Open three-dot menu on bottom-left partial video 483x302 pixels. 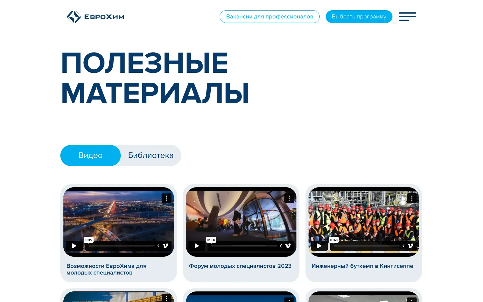coord(167,298)
